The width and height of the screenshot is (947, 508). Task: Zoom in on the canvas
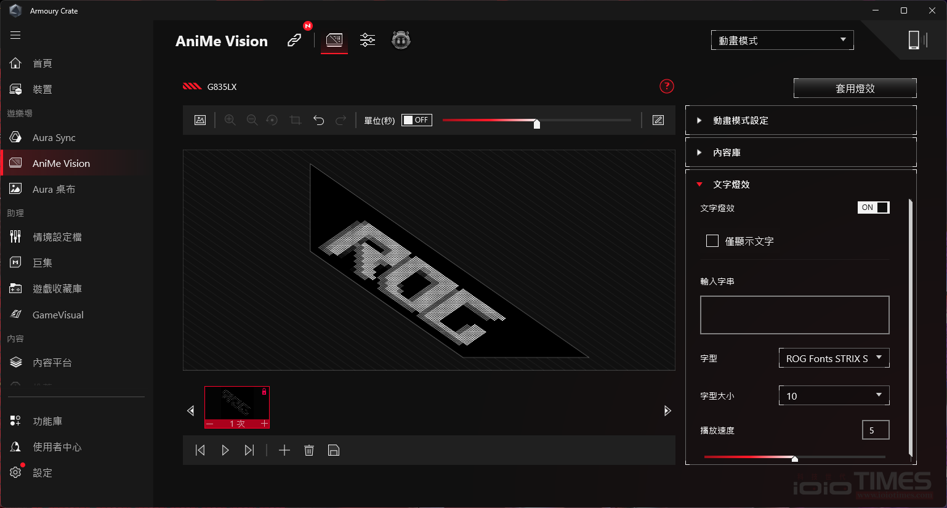230,120
